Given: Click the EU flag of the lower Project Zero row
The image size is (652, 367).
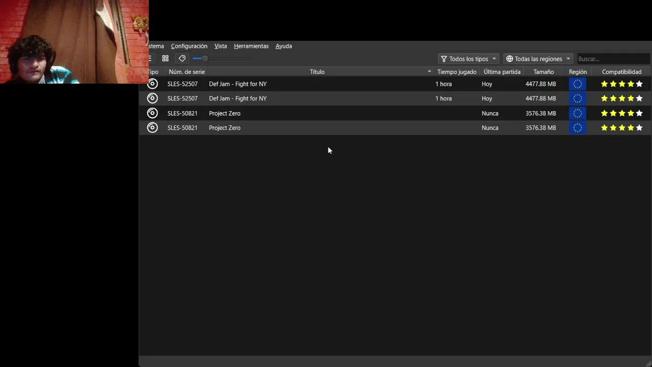Looking at the screenshot, I should pos(578,128).
